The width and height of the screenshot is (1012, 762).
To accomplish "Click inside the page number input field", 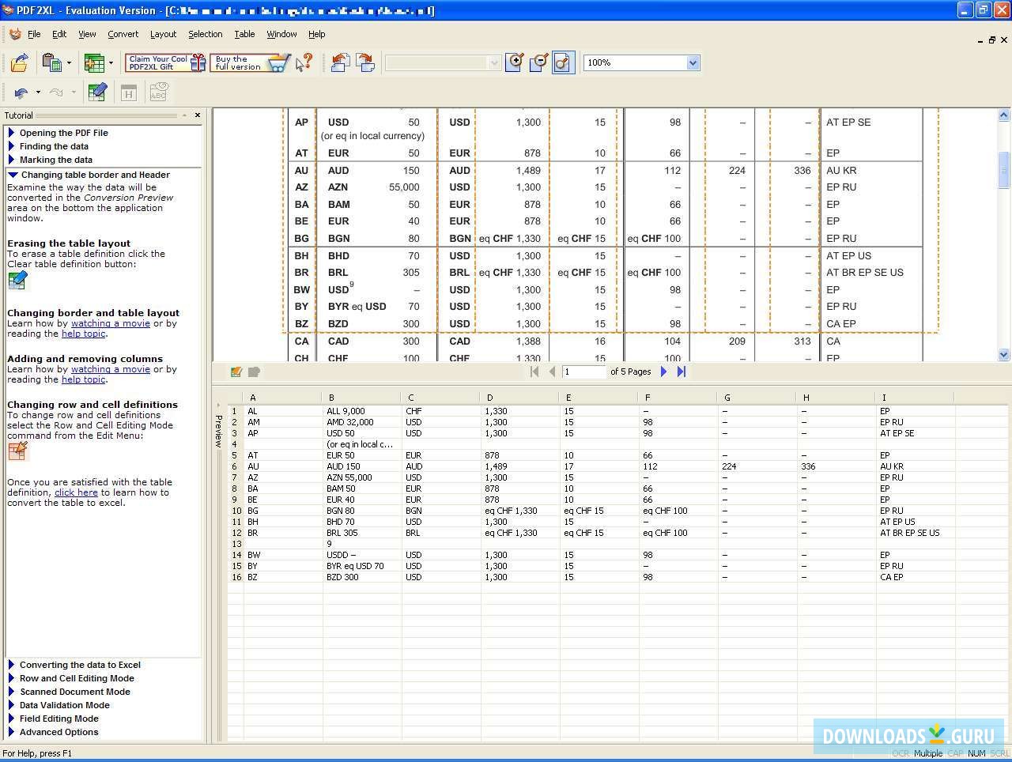I will [585, 372].
